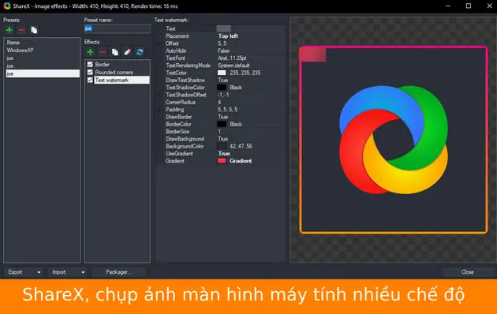Select the highlighted joe preset
The width and height of the screenshot is (497, 314).
[x=43, y=73]
